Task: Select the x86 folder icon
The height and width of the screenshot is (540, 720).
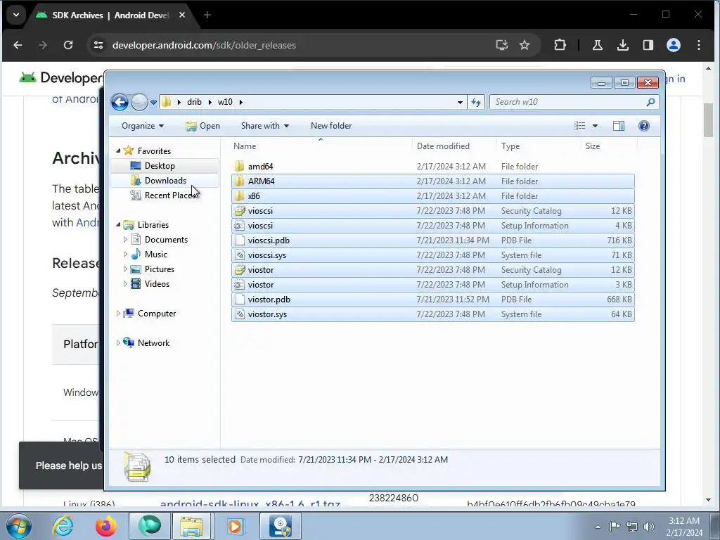Action: (x=239, y=195)
